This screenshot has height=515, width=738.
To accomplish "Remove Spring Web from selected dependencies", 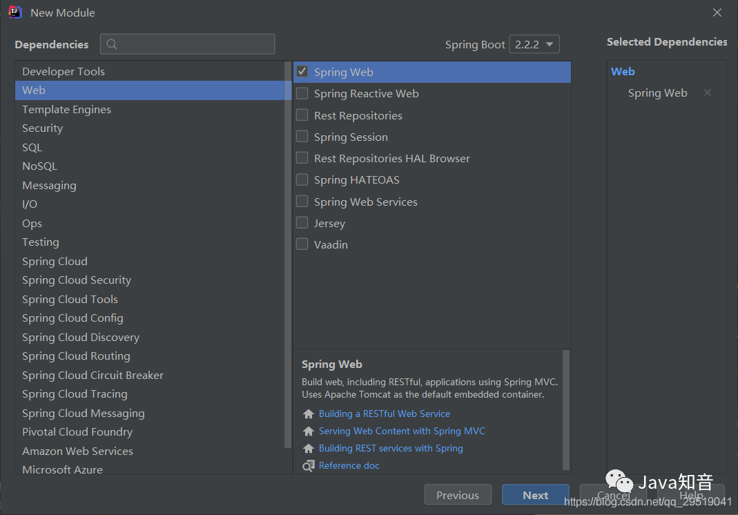I will (707, 93).
